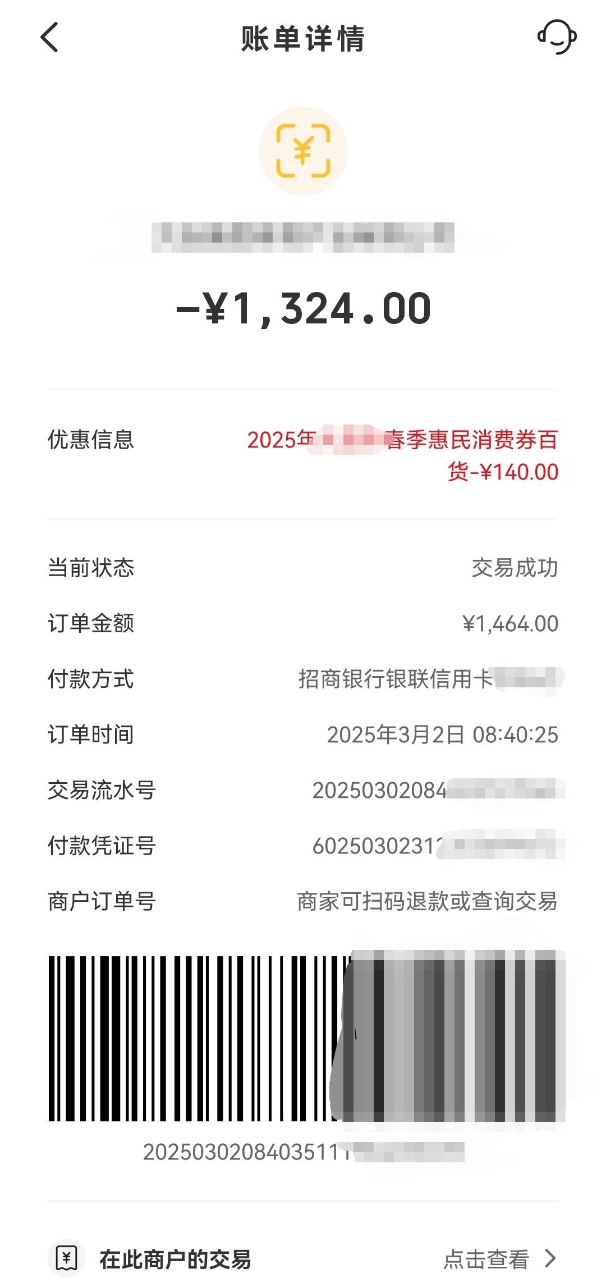Expand the 点击查看 chevron arrow
This screenshot has width=606, height=1287.
(550, 1258)
